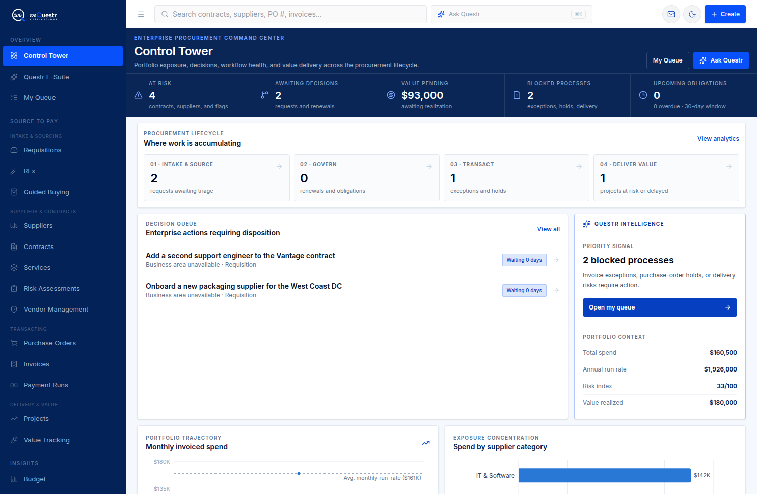Click the Create button
Screen dimensions: 757x494
[725, 14]
